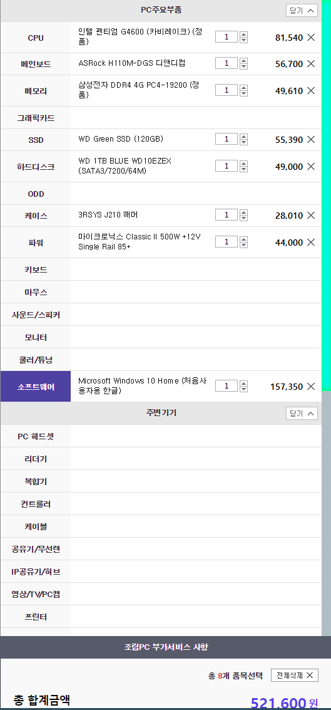Delete the WD 1TB BLUE hard disk

click(310, 167)
